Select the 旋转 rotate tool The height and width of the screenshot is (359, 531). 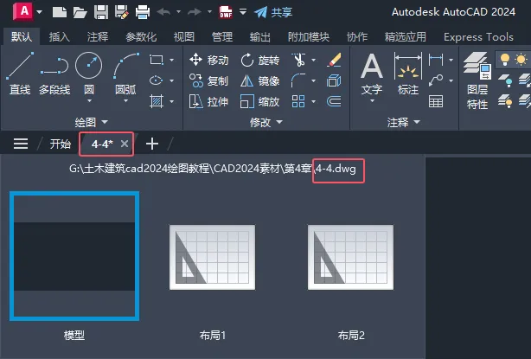click(x=260, y=60)
